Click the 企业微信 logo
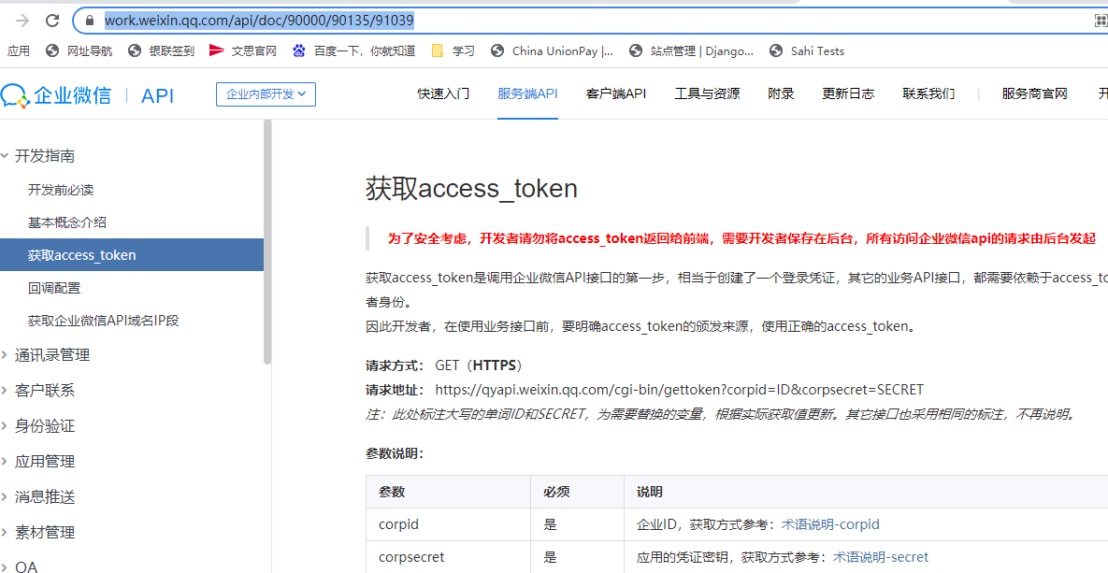Viewport: 1108px width, 573px height. [56, 94]
